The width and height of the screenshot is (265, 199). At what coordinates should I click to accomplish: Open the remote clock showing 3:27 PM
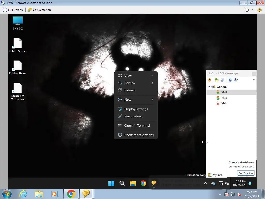click(x=239, y=183)
